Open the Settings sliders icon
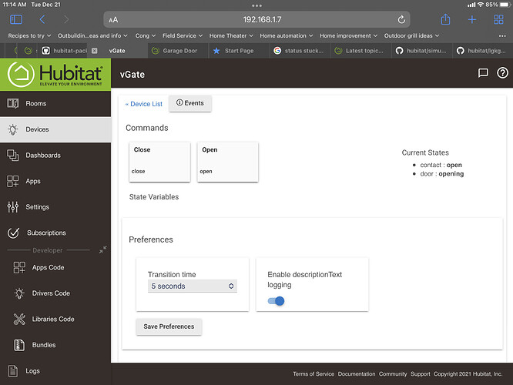The width and height of the screenshot is (513, 385). click(x=13, y=207)
